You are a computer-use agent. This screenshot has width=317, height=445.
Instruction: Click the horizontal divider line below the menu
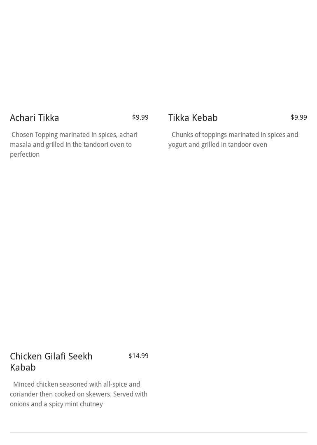(158, 432)
